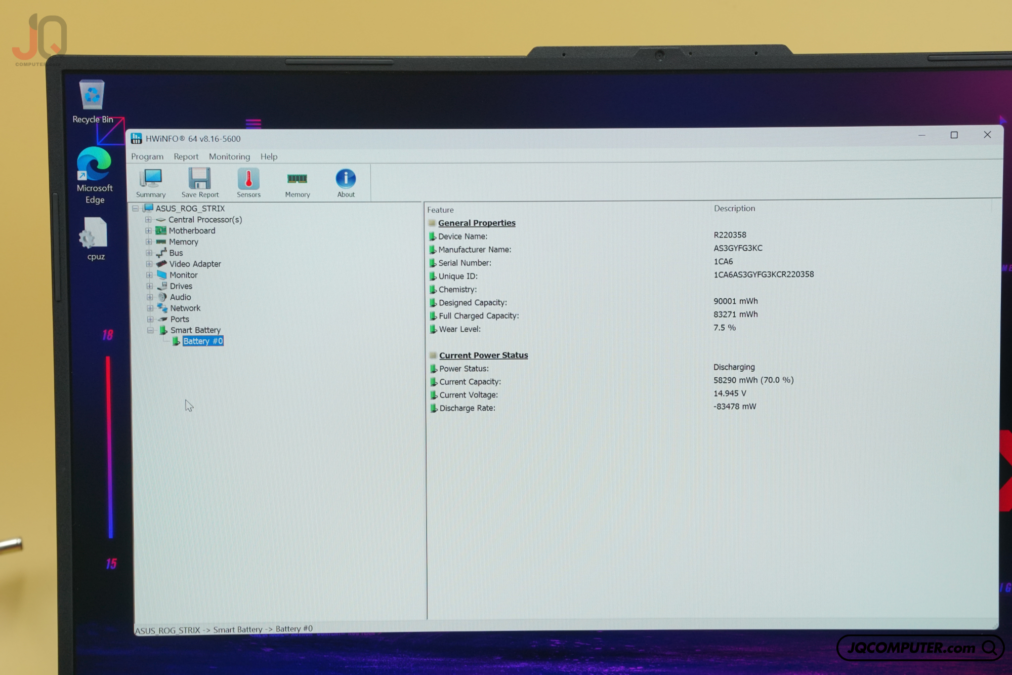
Task: Select the Manufacturer Name AS3GYFG3KC value
Action: (738, 248)
